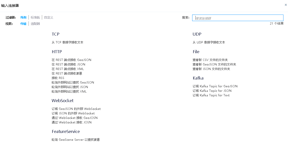The width and height of the screenshot is (288, 147).
Task: Switch filter to 标准版
Action: [35, 18]
